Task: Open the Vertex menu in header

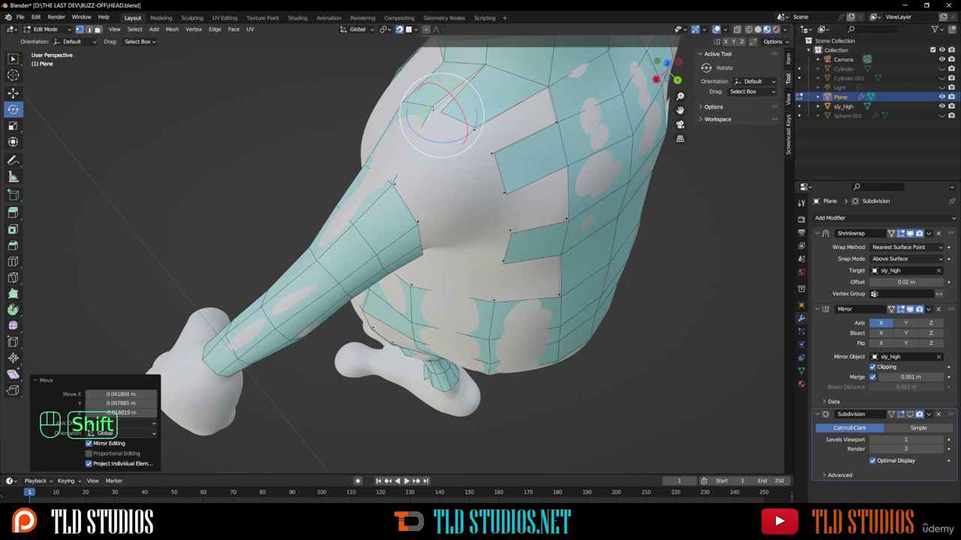Action: (x=194, y=29)
